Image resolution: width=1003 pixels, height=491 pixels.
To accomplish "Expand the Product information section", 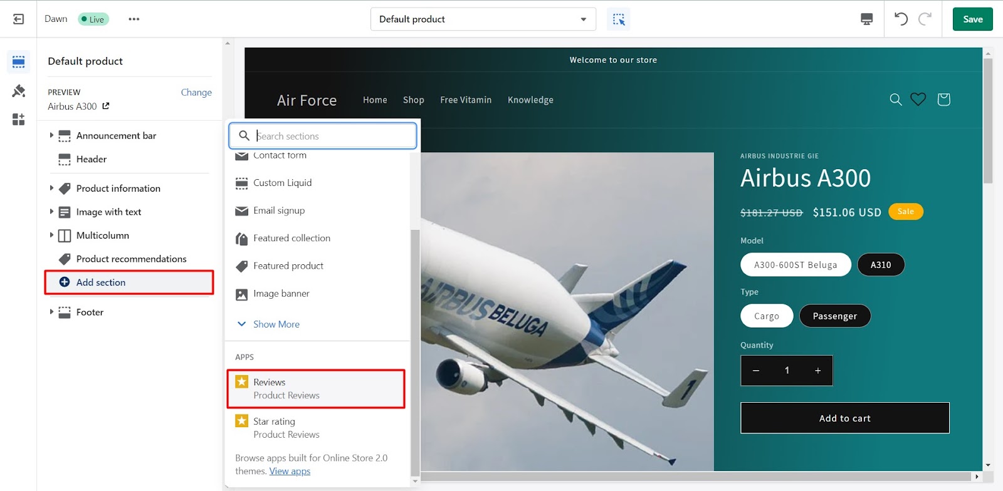I will [51, 188].
